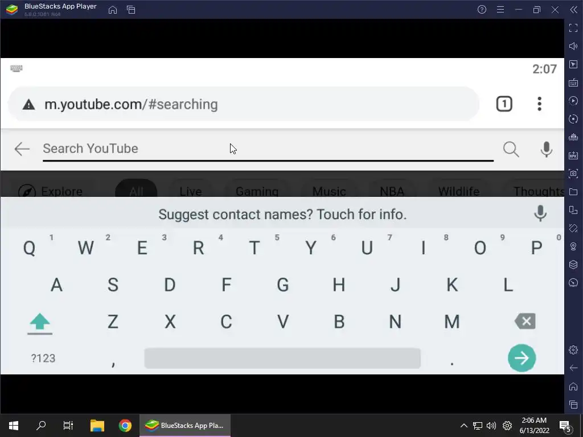Tap the backspace key

pos(525,321)
